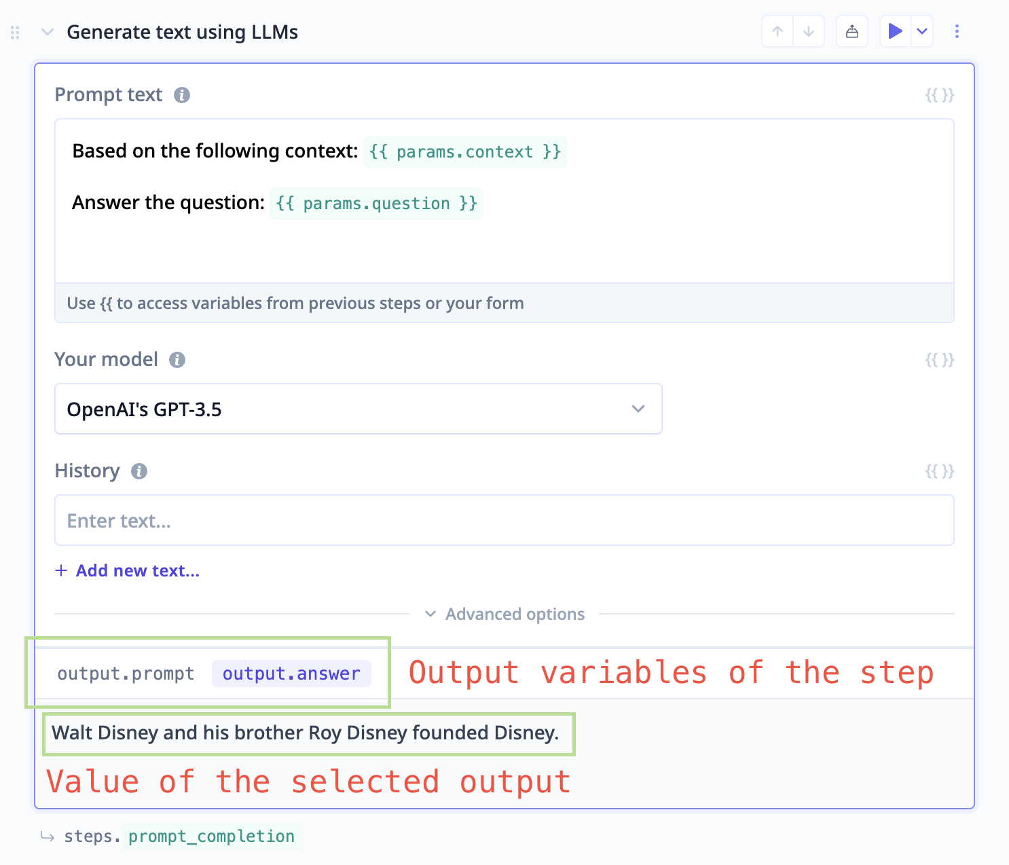Click inside the prompt text editor
The image size is (1009, 865).
click(504, 201)
